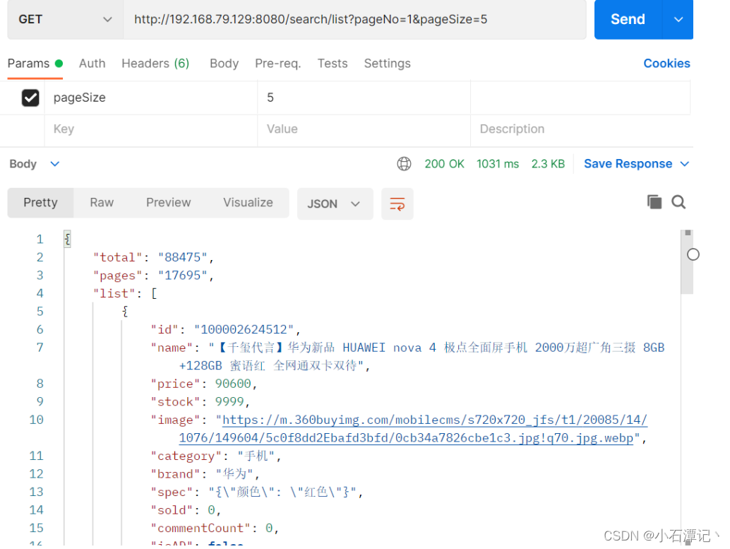Switch to the request Body tab
This screenshot has height=549, width=730.
(x=224, y=64)
